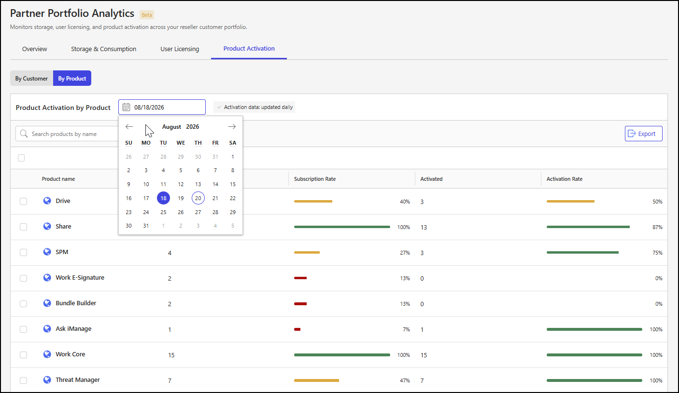This screenshot has width=679, height=393.
Task: Click Ask iManage subscription rate bar
Action: click(297, 329)
